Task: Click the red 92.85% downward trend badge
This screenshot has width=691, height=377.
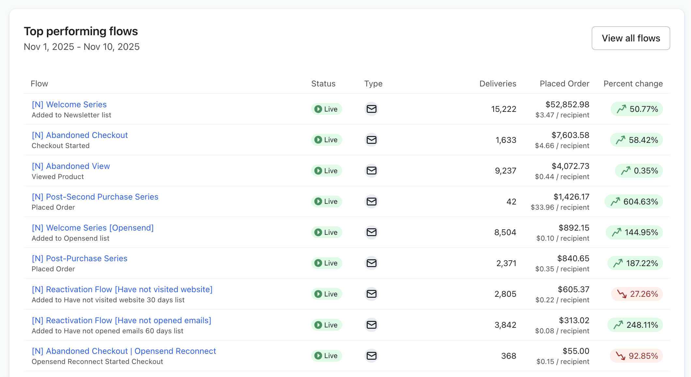Action: point(636,356)
